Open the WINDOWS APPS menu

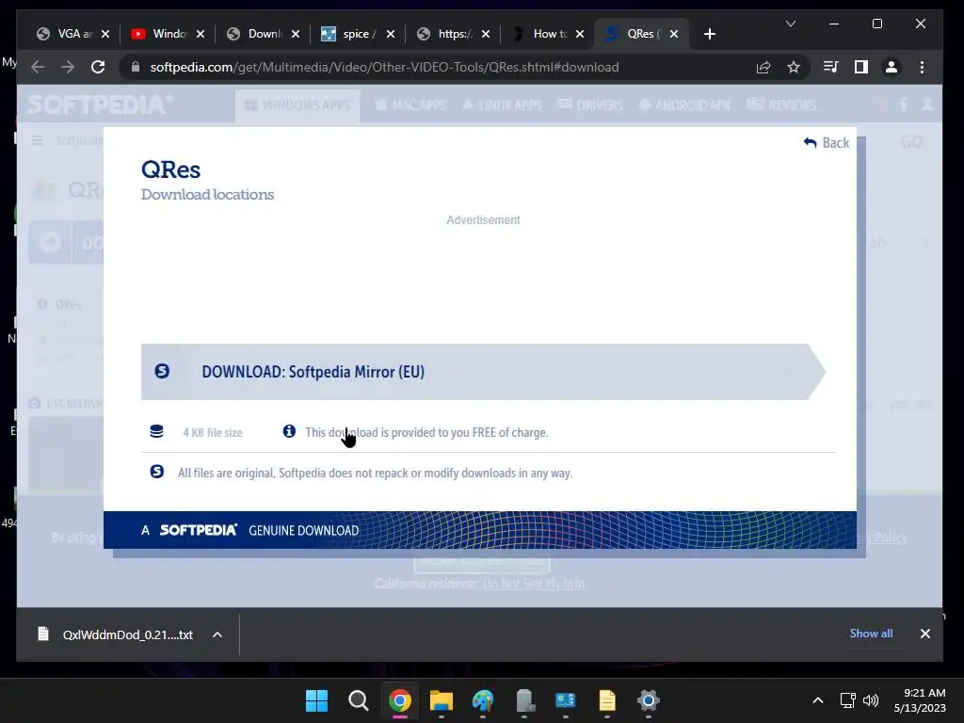click(x=297, y=105)
